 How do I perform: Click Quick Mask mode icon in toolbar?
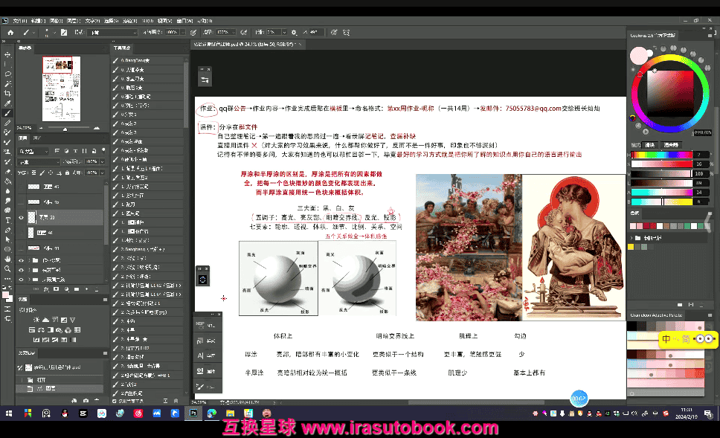click(7, 309)
